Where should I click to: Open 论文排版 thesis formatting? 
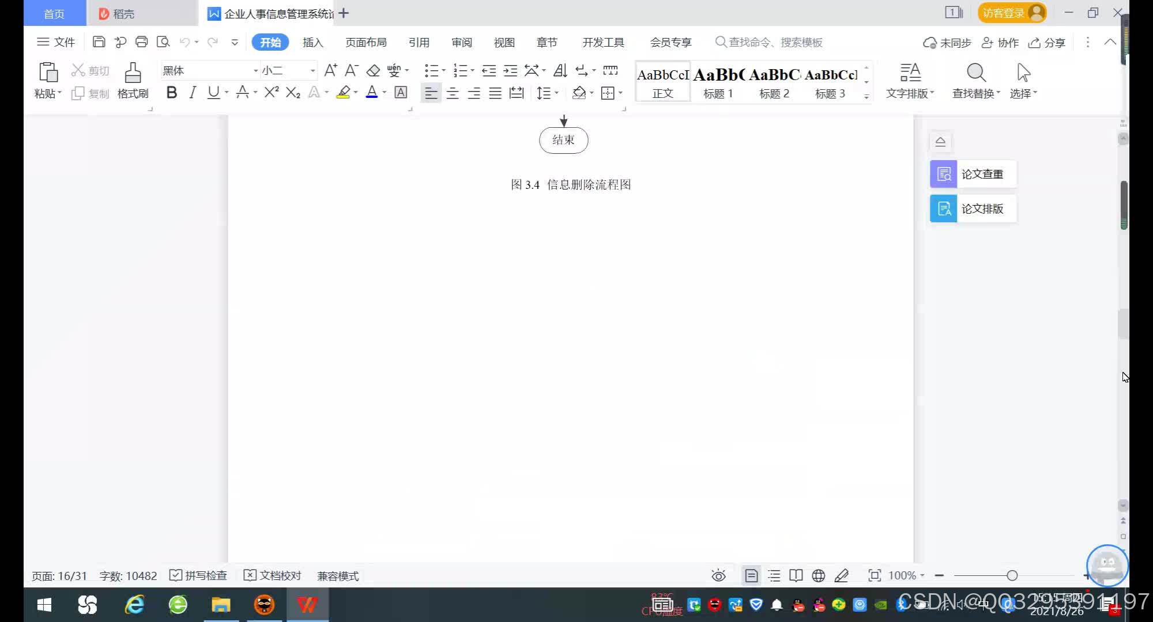tap(973, 208)
